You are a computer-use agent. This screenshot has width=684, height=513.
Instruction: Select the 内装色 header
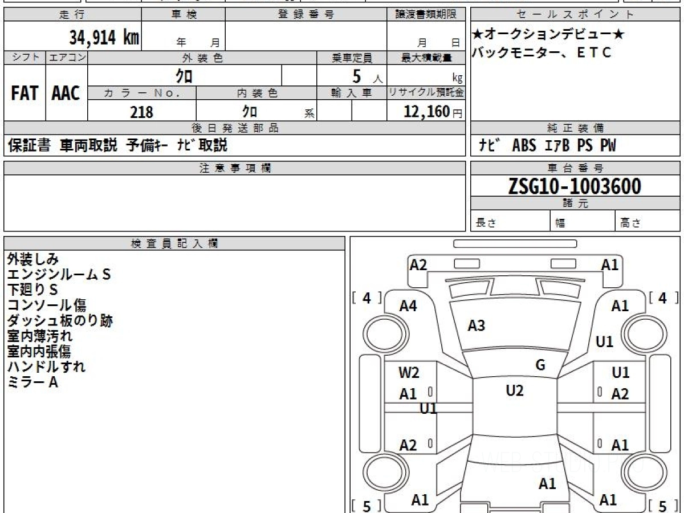256,93
